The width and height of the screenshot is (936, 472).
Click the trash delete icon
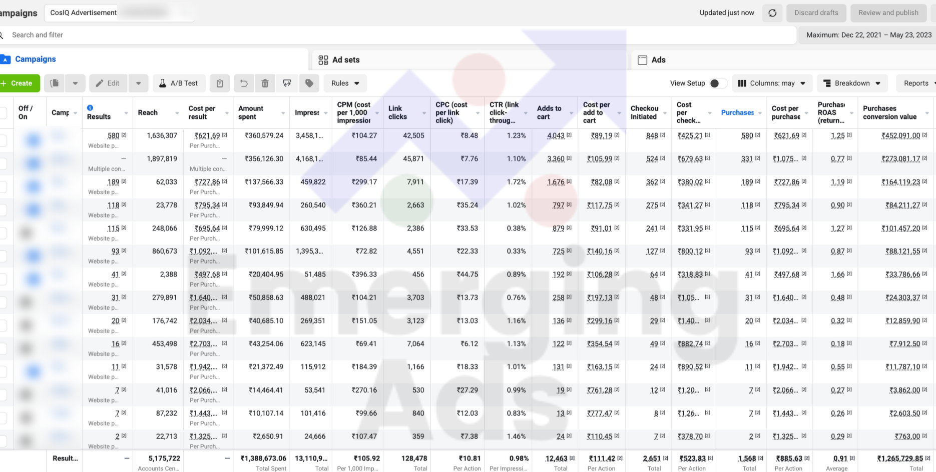[265, 83]
